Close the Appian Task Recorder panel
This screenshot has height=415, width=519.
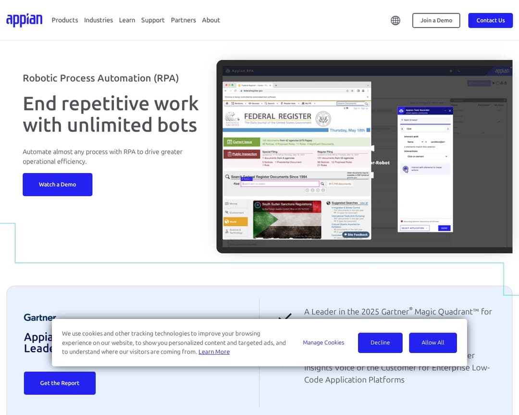coord(450,110)
